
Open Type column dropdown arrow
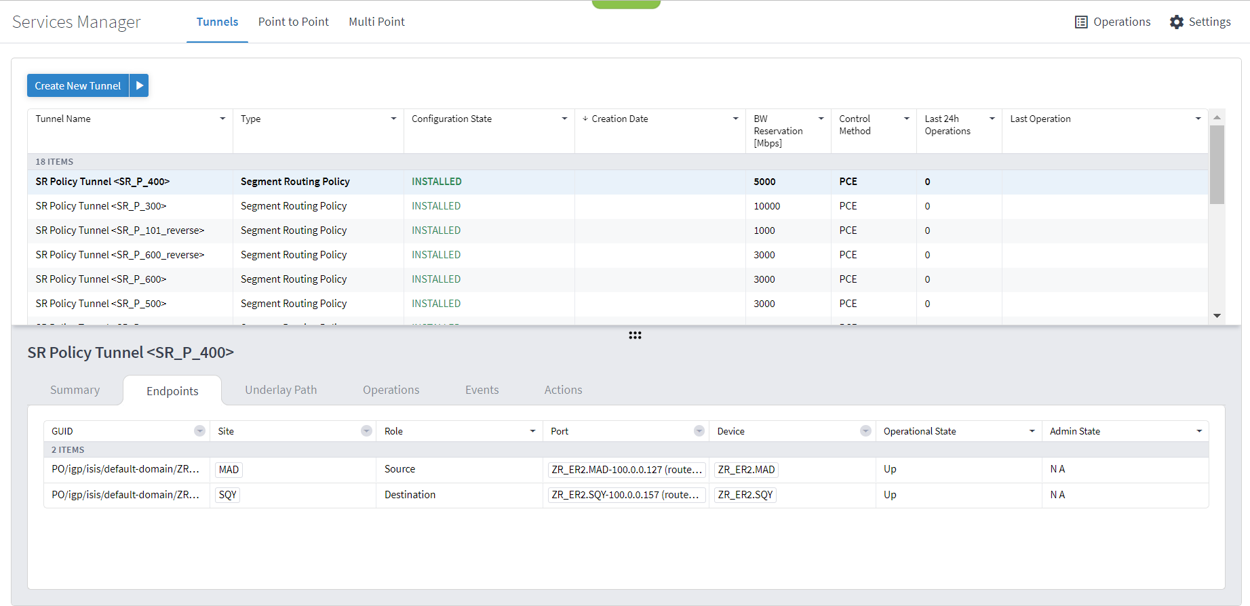pyautogui.click(x=393, y=119)
